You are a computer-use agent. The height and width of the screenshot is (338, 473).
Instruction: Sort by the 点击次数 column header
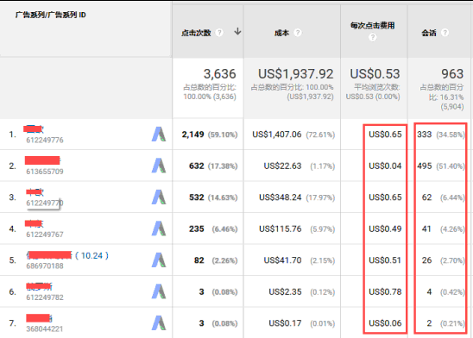196,33
